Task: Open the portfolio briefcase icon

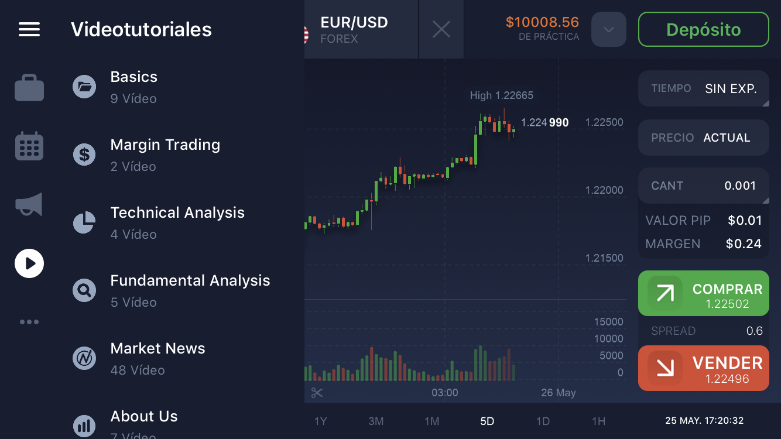Action: pyautogui.click(x=29, y=88)
